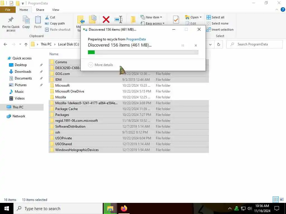Click the Refresh button

point(218,44)
